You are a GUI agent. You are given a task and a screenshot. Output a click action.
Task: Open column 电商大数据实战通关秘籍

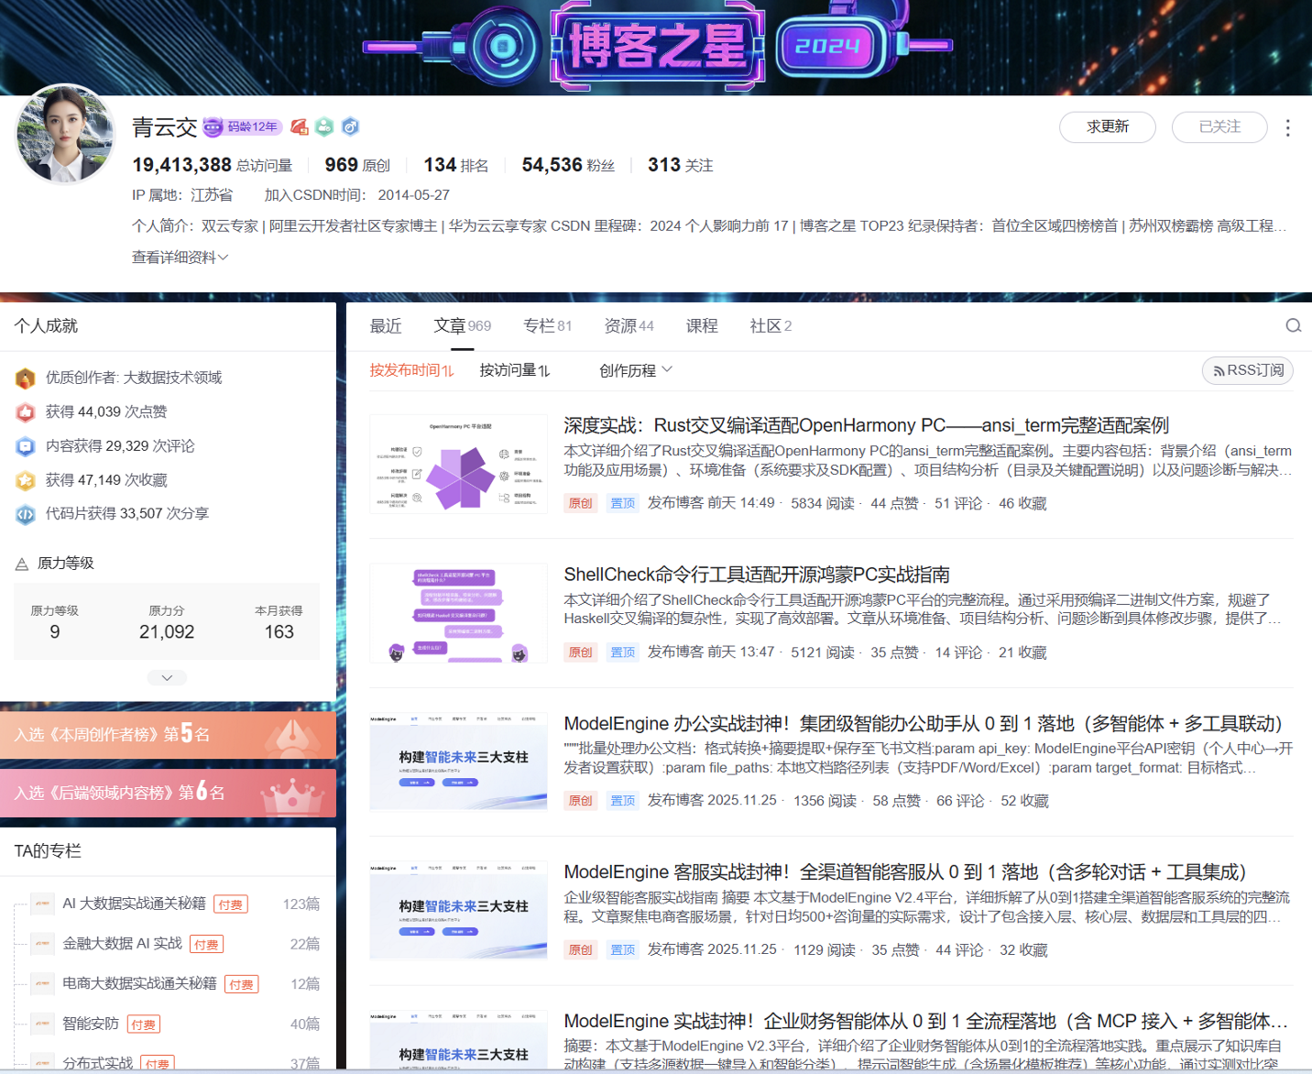139,983
